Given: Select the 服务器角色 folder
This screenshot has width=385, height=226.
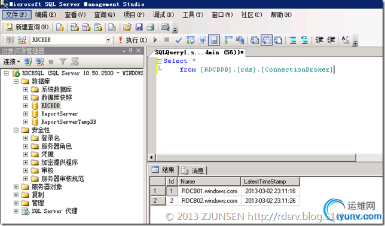Looking at the screenshot, I should [x=56, y=146].
